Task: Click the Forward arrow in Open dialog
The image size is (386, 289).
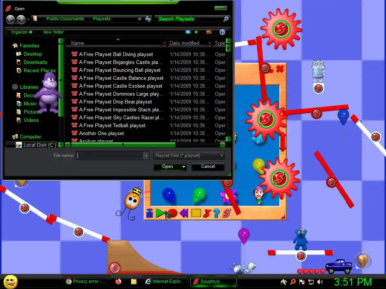Action: point(21,19)
